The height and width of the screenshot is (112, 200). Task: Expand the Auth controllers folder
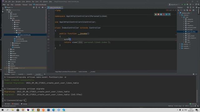point(12,24)
